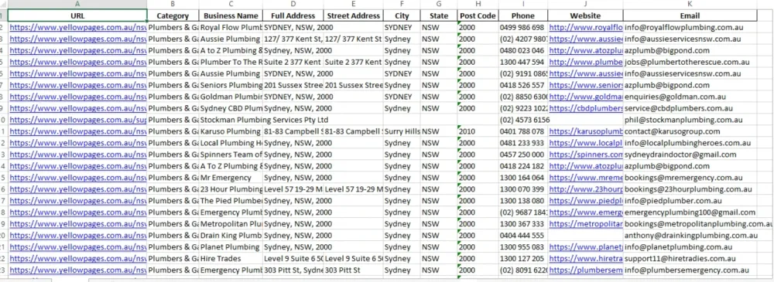Open the plumbersem website link
Viewport: 774px width, 282px height.
[x=586, y=270]
